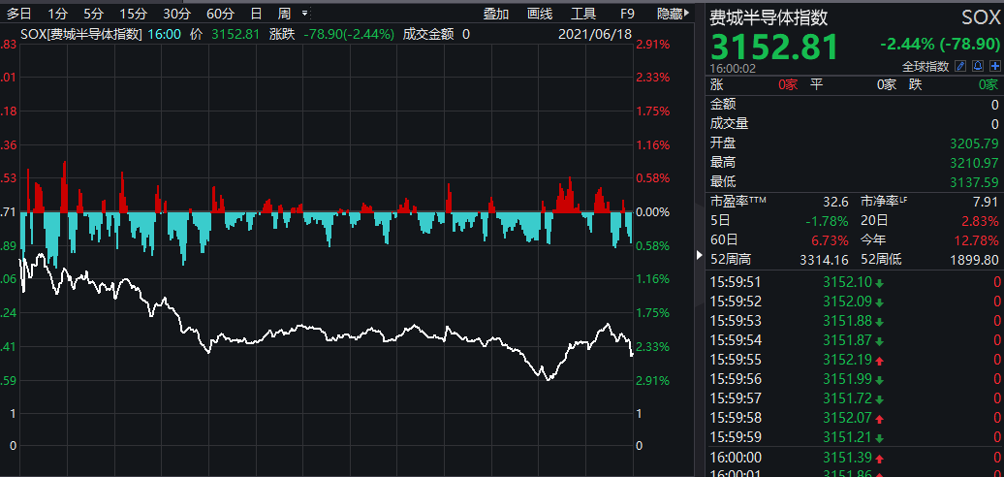Click the chart date 2021/06/18
This screenshot has height=477, width=1004.
click(x=594, y=34)
